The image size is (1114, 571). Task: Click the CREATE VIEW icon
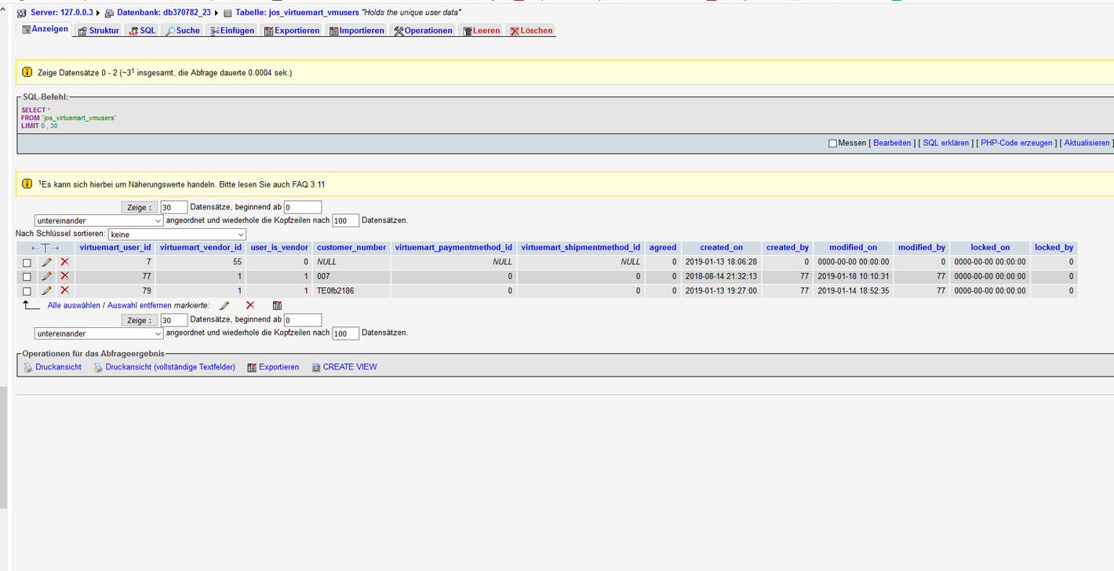(316, 367)
